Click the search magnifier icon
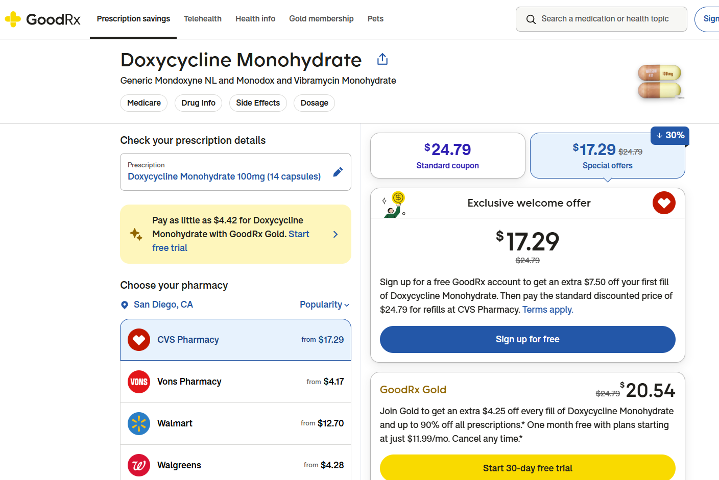719x480 pixels. [x=531, y=19]
